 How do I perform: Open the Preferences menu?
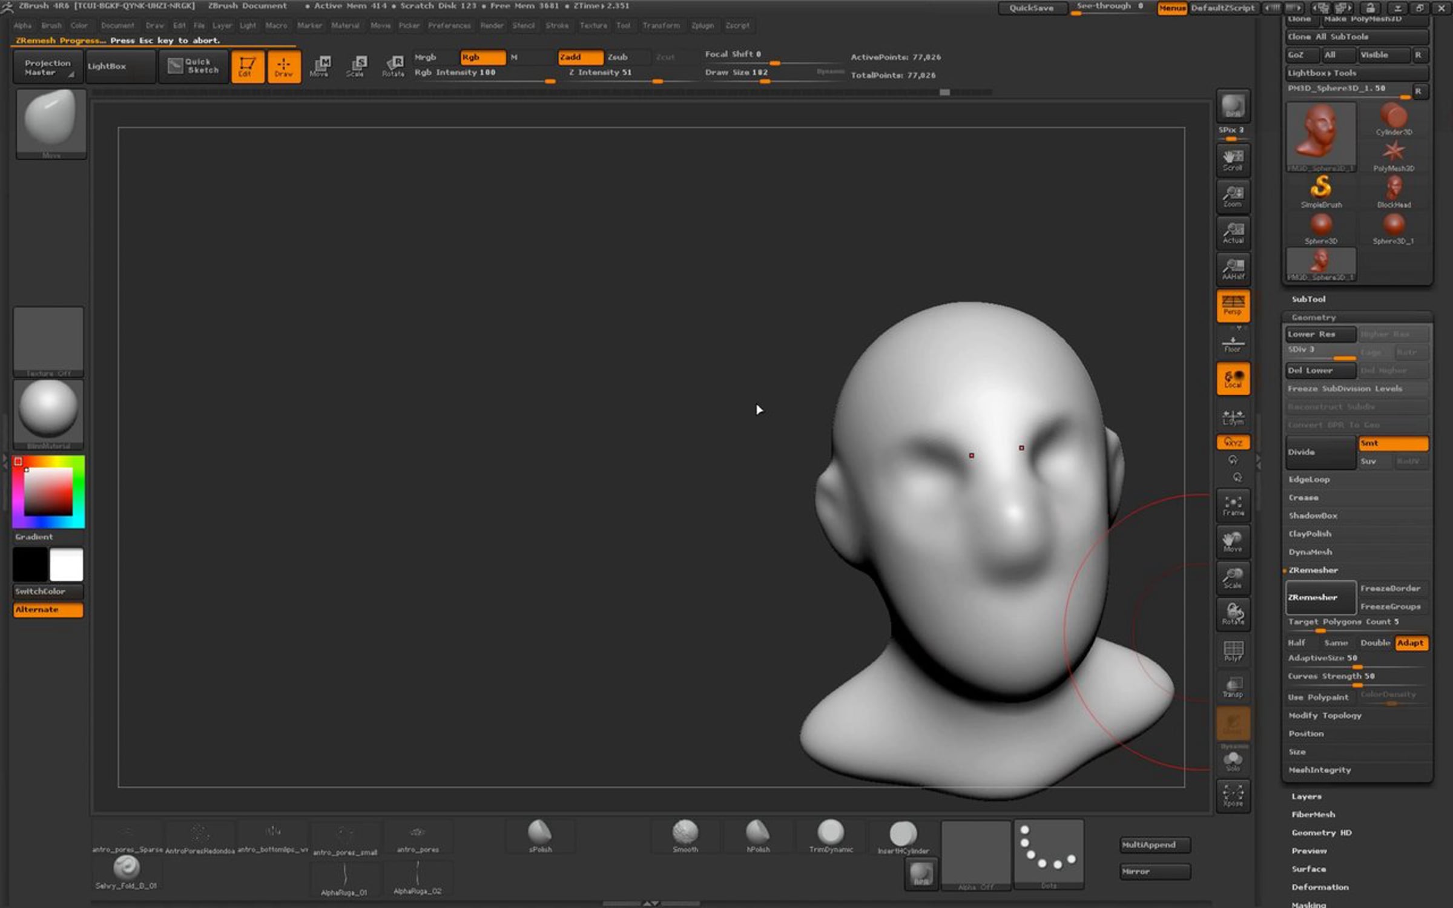tap(449, 25)
